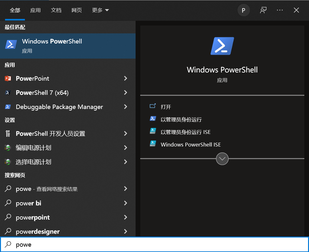Expand PowerPoint result details arrow
Screen dimensions: 309x252
(x=125, y=78)
